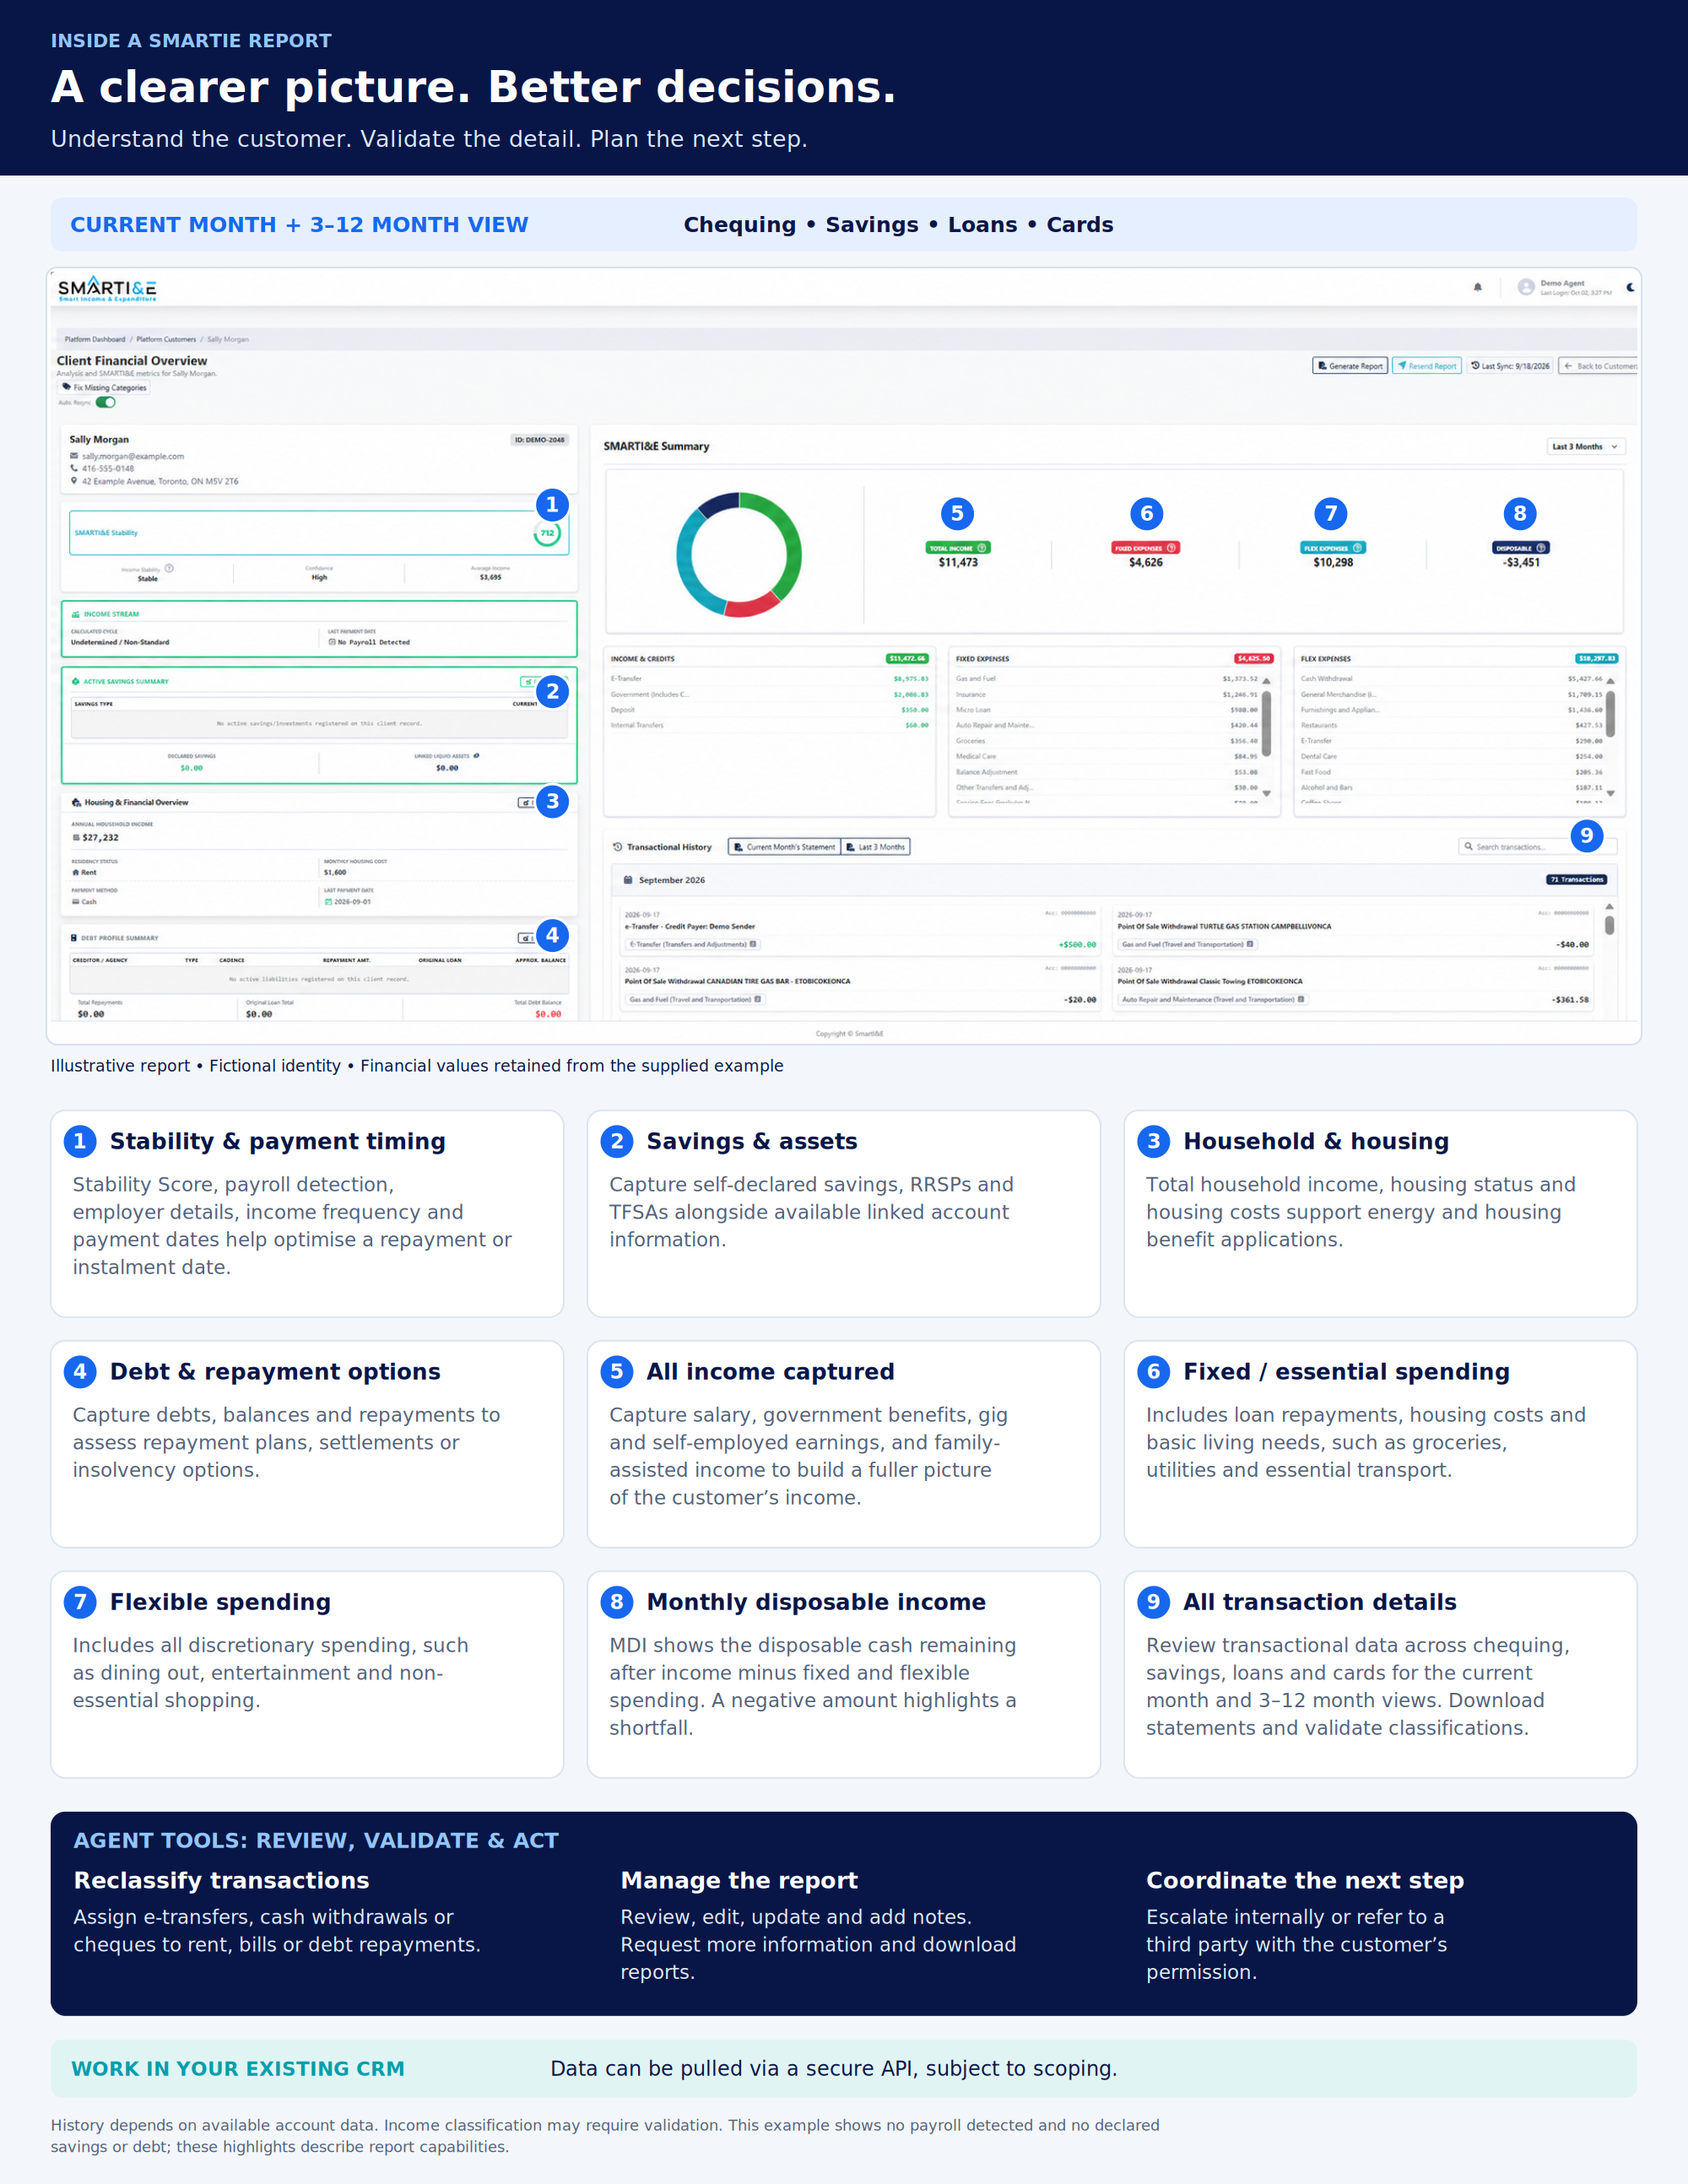1688x2184 pixels.
Task: Click the Search transactions field
Action: click(1537, 847)
